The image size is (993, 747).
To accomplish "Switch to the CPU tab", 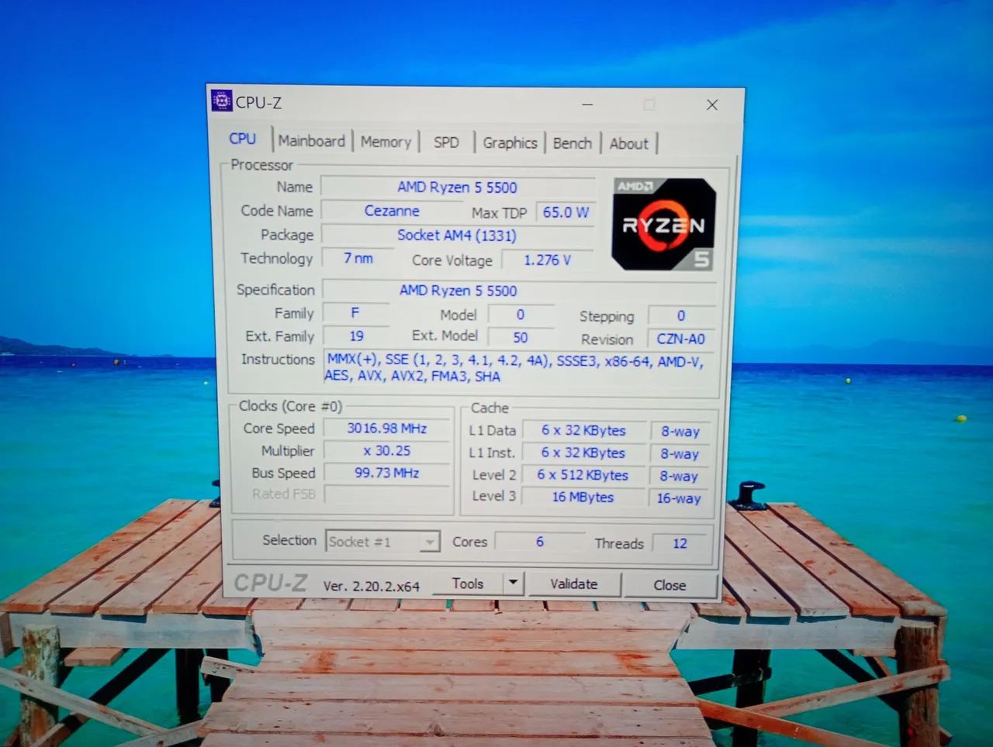I will click(242, 139).
